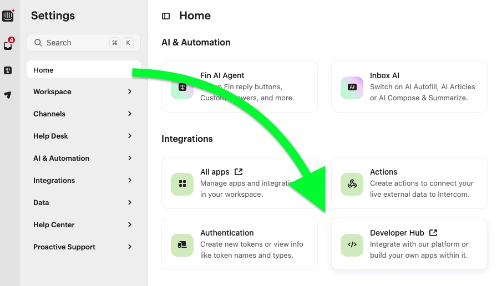This screenshot has width=497, height=286.
Task: Expand the Data section chevron
Action: [130, 202]
